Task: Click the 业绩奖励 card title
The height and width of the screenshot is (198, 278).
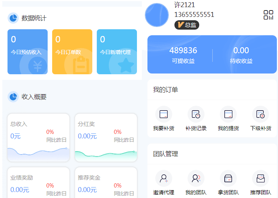Action: pos(21,177)
